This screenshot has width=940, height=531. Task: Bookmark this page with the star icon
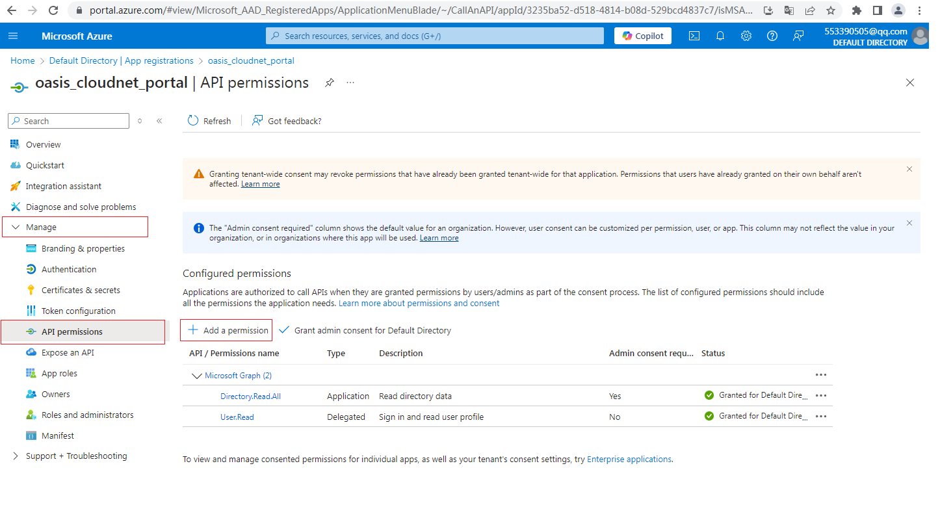(830, 10)
